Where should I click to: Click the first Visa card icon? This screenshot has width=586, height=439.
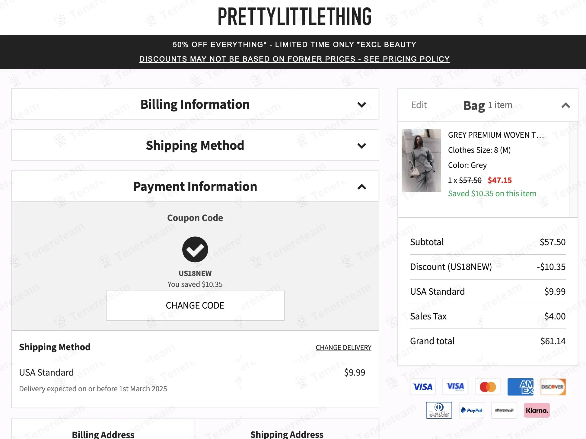(x=422, y=387)
